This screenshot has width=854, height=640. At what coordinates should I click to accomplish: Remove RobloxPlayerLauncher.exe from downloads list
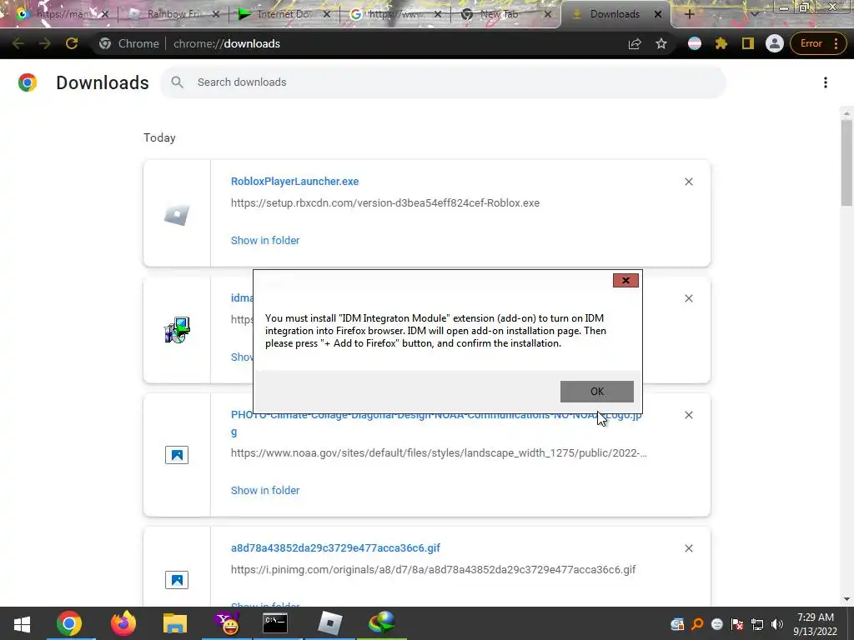(x=688, y=182)
